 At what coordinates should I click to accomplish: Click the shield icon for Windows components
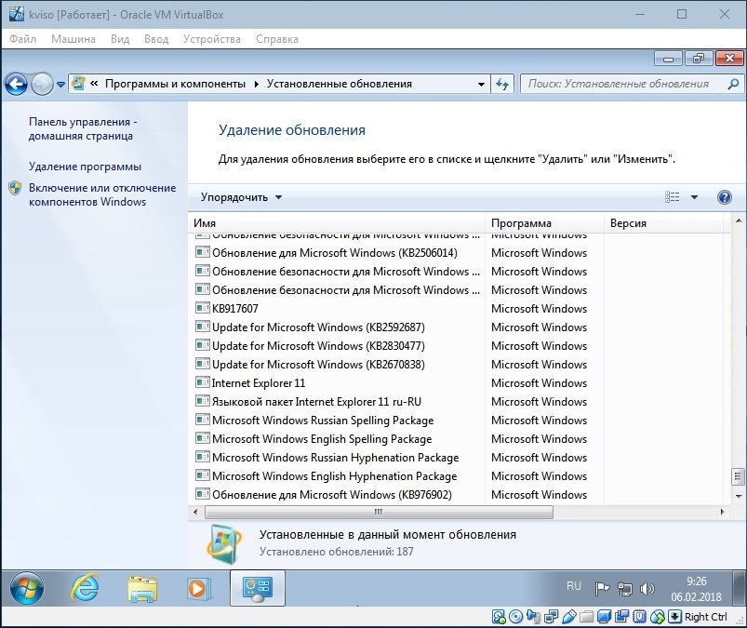click(15, 188)
